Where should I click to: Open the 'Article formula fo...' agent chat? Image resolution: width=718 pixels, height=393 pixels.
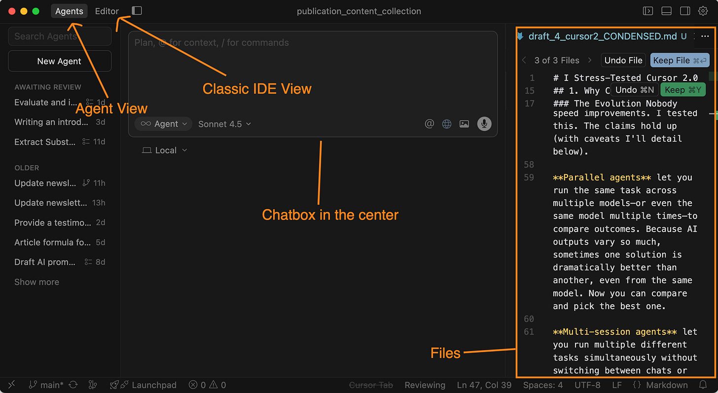(x=60, y=242)
